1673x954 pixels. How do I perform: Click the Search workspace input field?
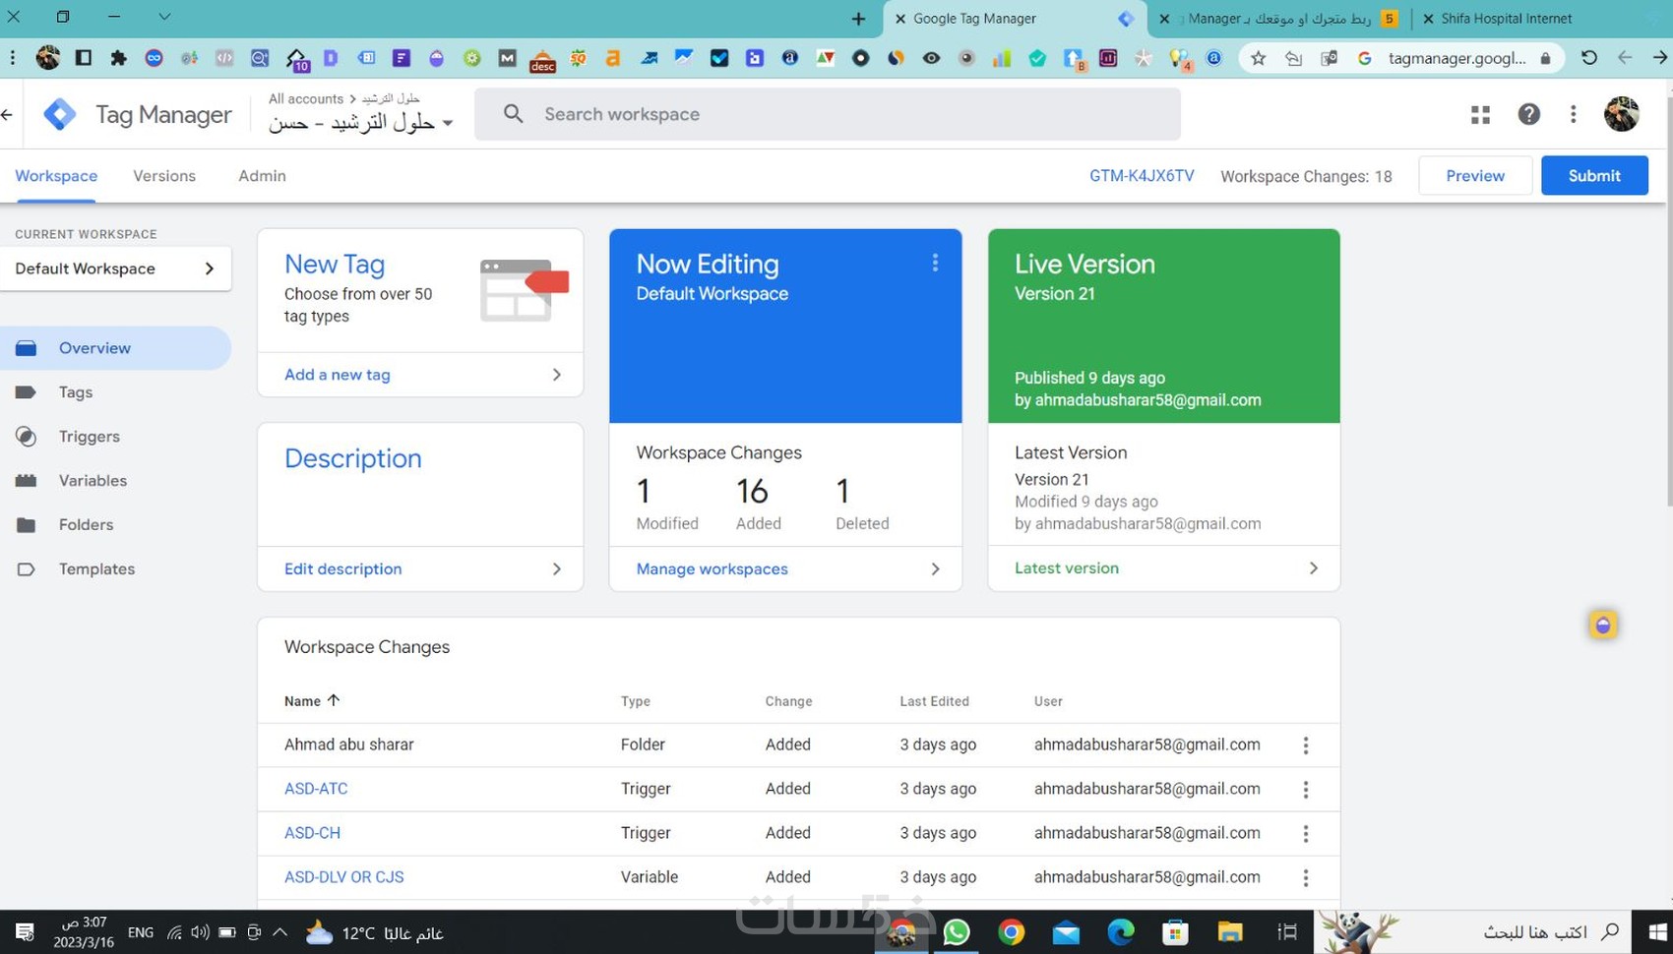828,114
